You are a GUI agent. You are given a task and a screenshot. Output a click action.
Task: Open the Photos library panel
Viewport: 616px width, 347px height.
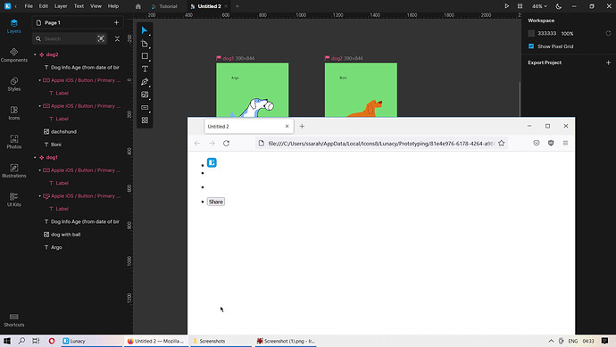pos(13,142)
